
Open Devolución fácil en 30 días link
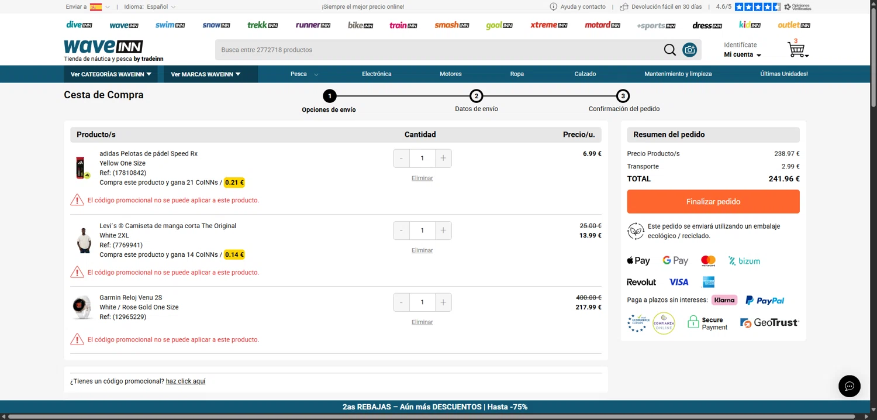click(x=661, y=7)
